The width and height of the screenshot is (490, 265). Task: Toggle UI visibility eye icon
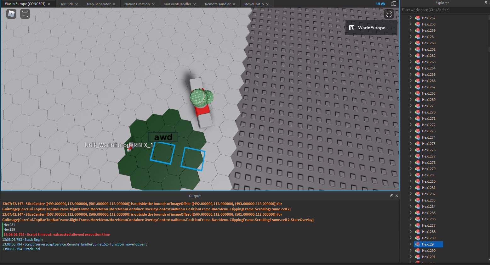381,4
